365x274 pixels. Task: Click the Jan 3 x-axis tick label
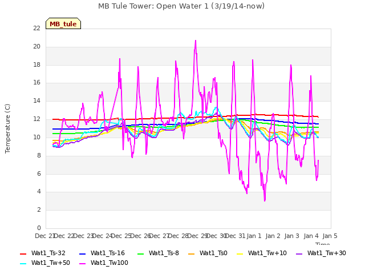click(x=291, y=236)
